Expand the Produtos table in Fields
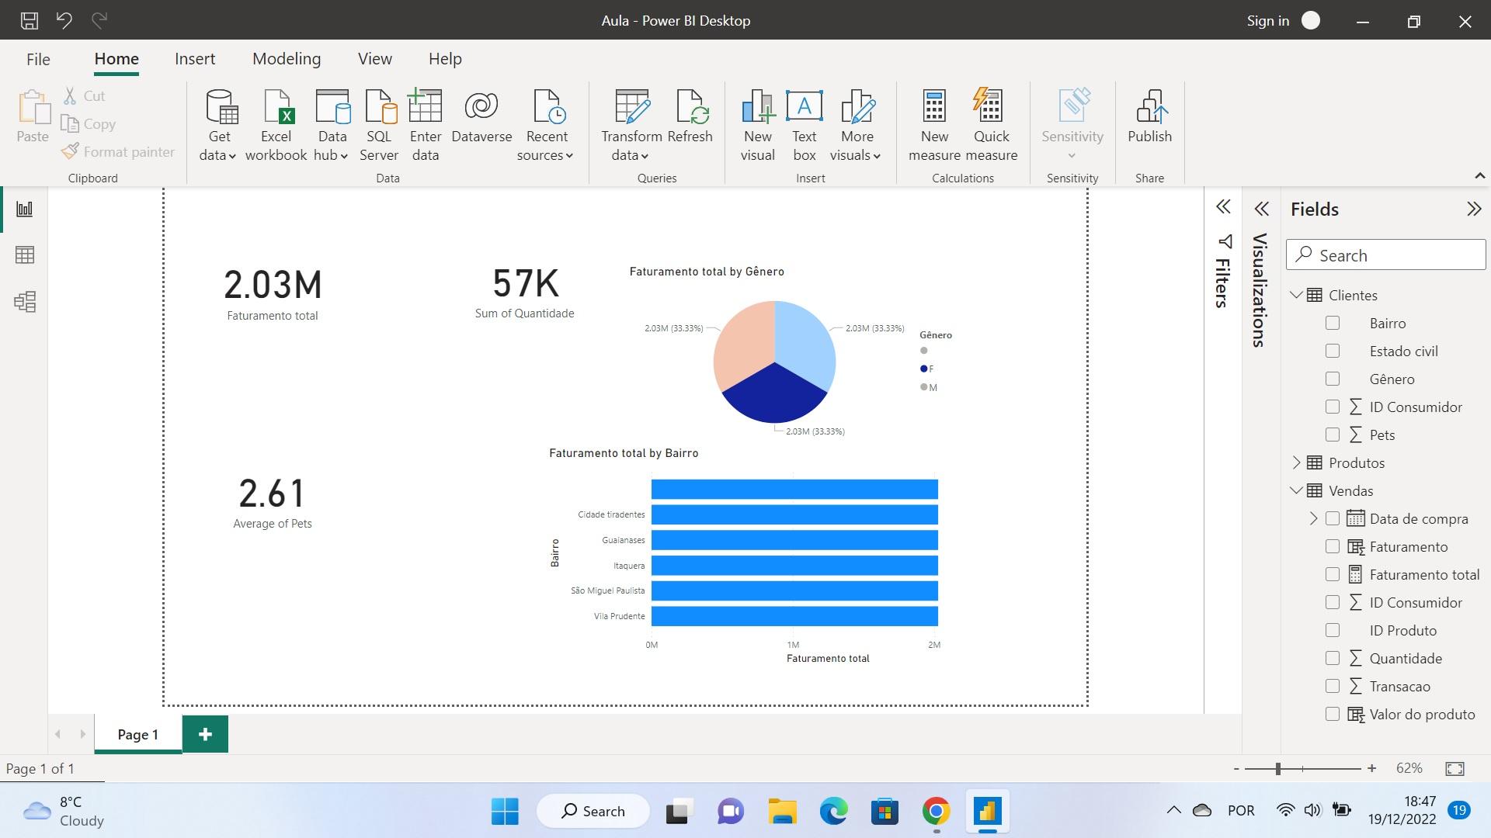Screen dimensions: 1491x838 1298,463
